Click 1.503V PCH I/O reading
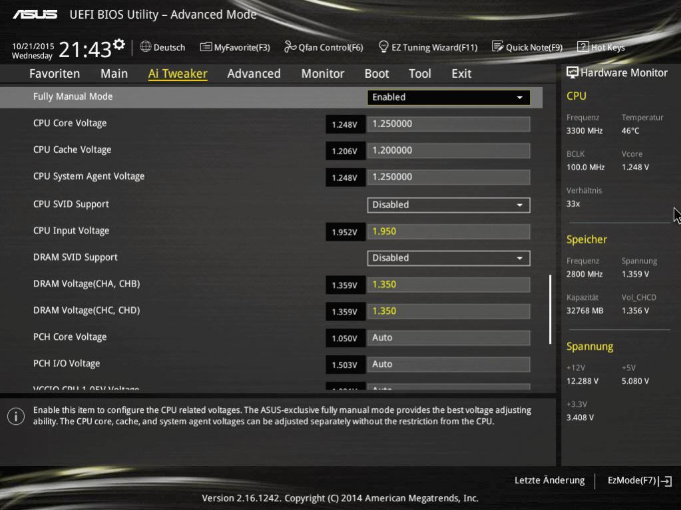This screenshot has width=681, height=510. (x=345, y=365)
